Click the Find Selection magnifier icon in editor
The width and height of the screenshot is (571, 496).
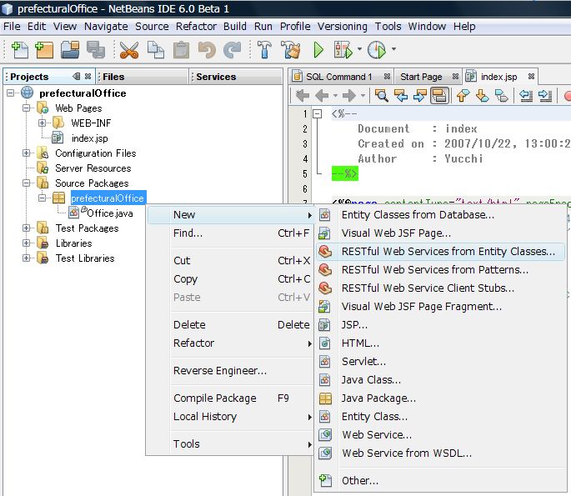click(x=382, y=95)
